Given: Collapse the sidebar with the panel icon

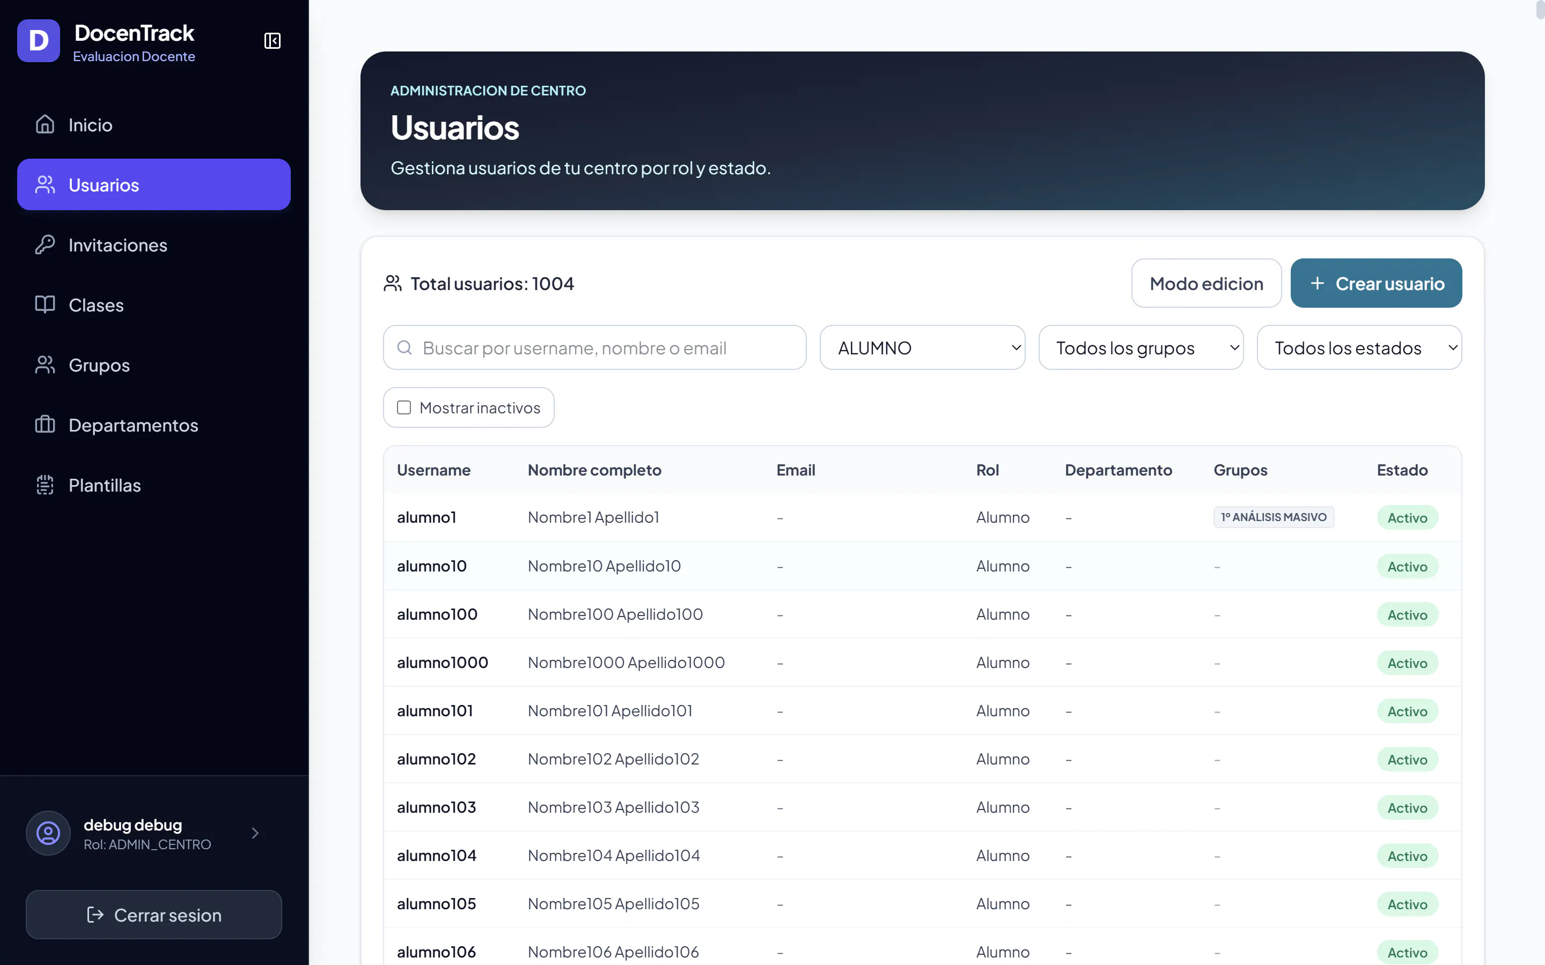Looking at the screenshot, I should [273, 41].
